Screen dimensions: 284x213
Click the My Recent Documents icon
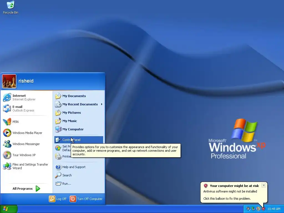tap(58, 104)
